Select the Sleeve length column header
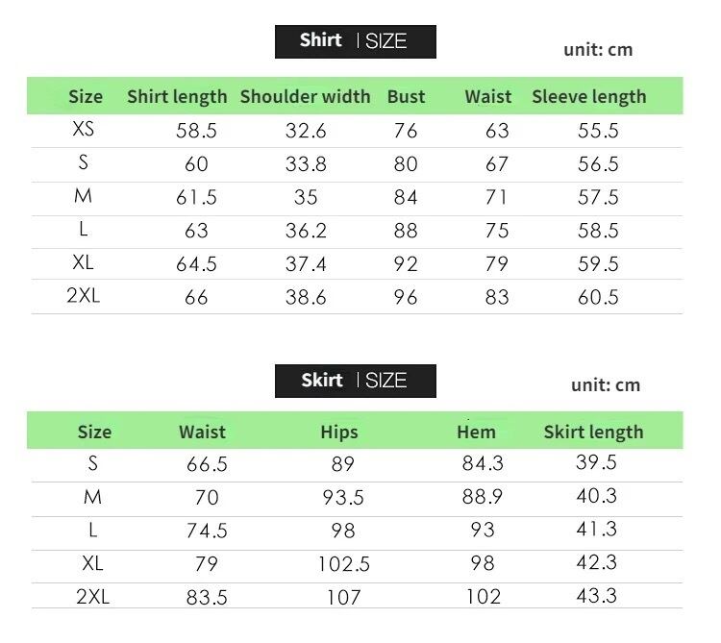 tap(588, 96)
